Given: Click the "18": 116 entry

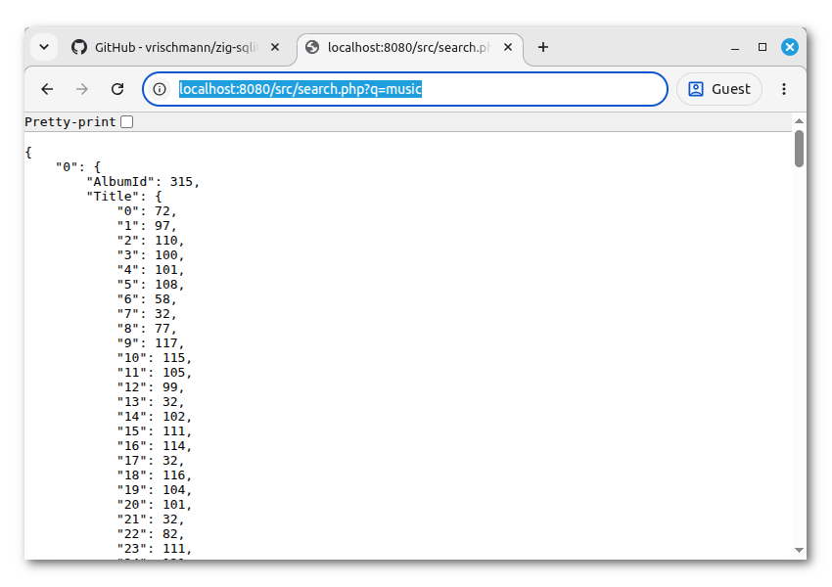Looking at the screenshot, I should (154, 475).
